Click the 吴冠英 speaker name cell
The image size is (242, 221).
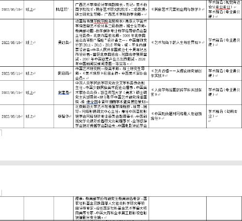click(x=64, y=43)
